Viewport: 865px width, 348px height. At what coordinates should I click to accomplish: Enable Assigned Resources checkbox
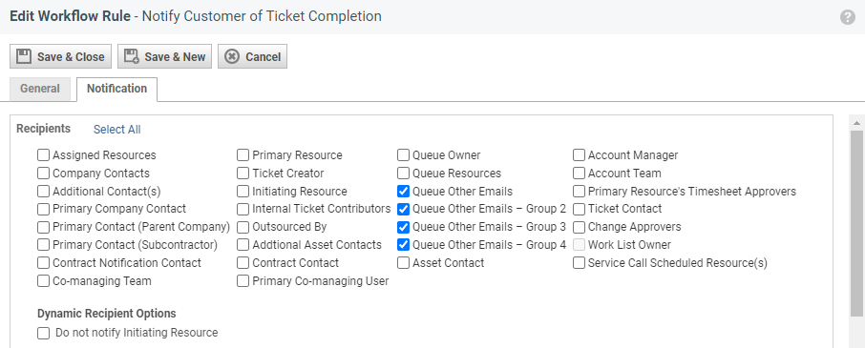(x=44, y=155)
